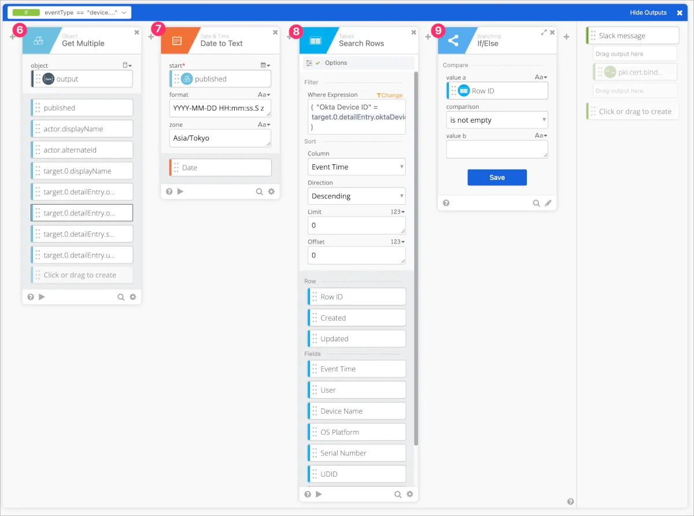694x516 pixels.
Task: Click the Asia/Tokyo zone field
Action: click(x=220, y=138)
